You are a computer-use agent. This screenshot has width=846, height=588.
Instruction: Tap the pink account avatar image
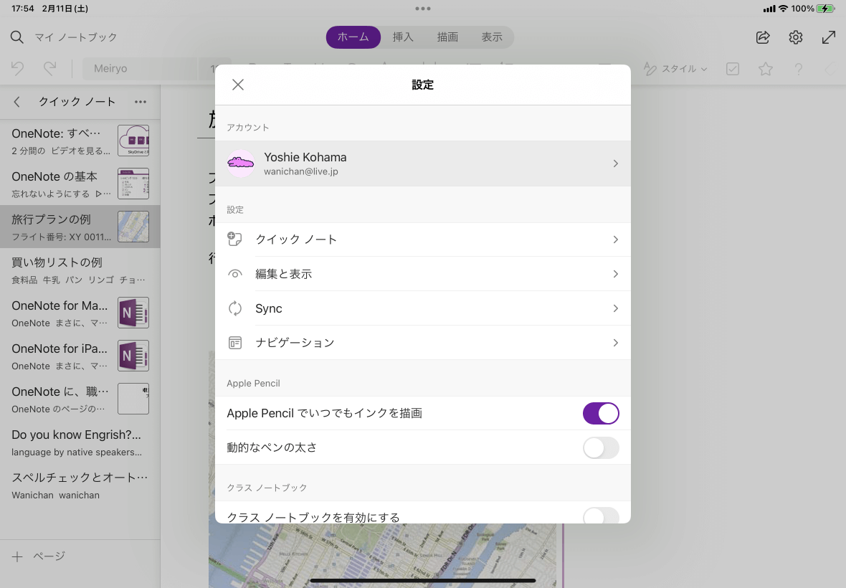(241, 163)
